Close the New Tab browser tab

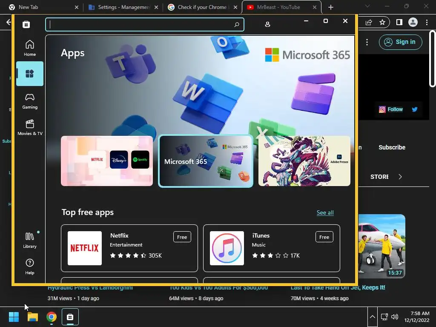pos(77,7)
